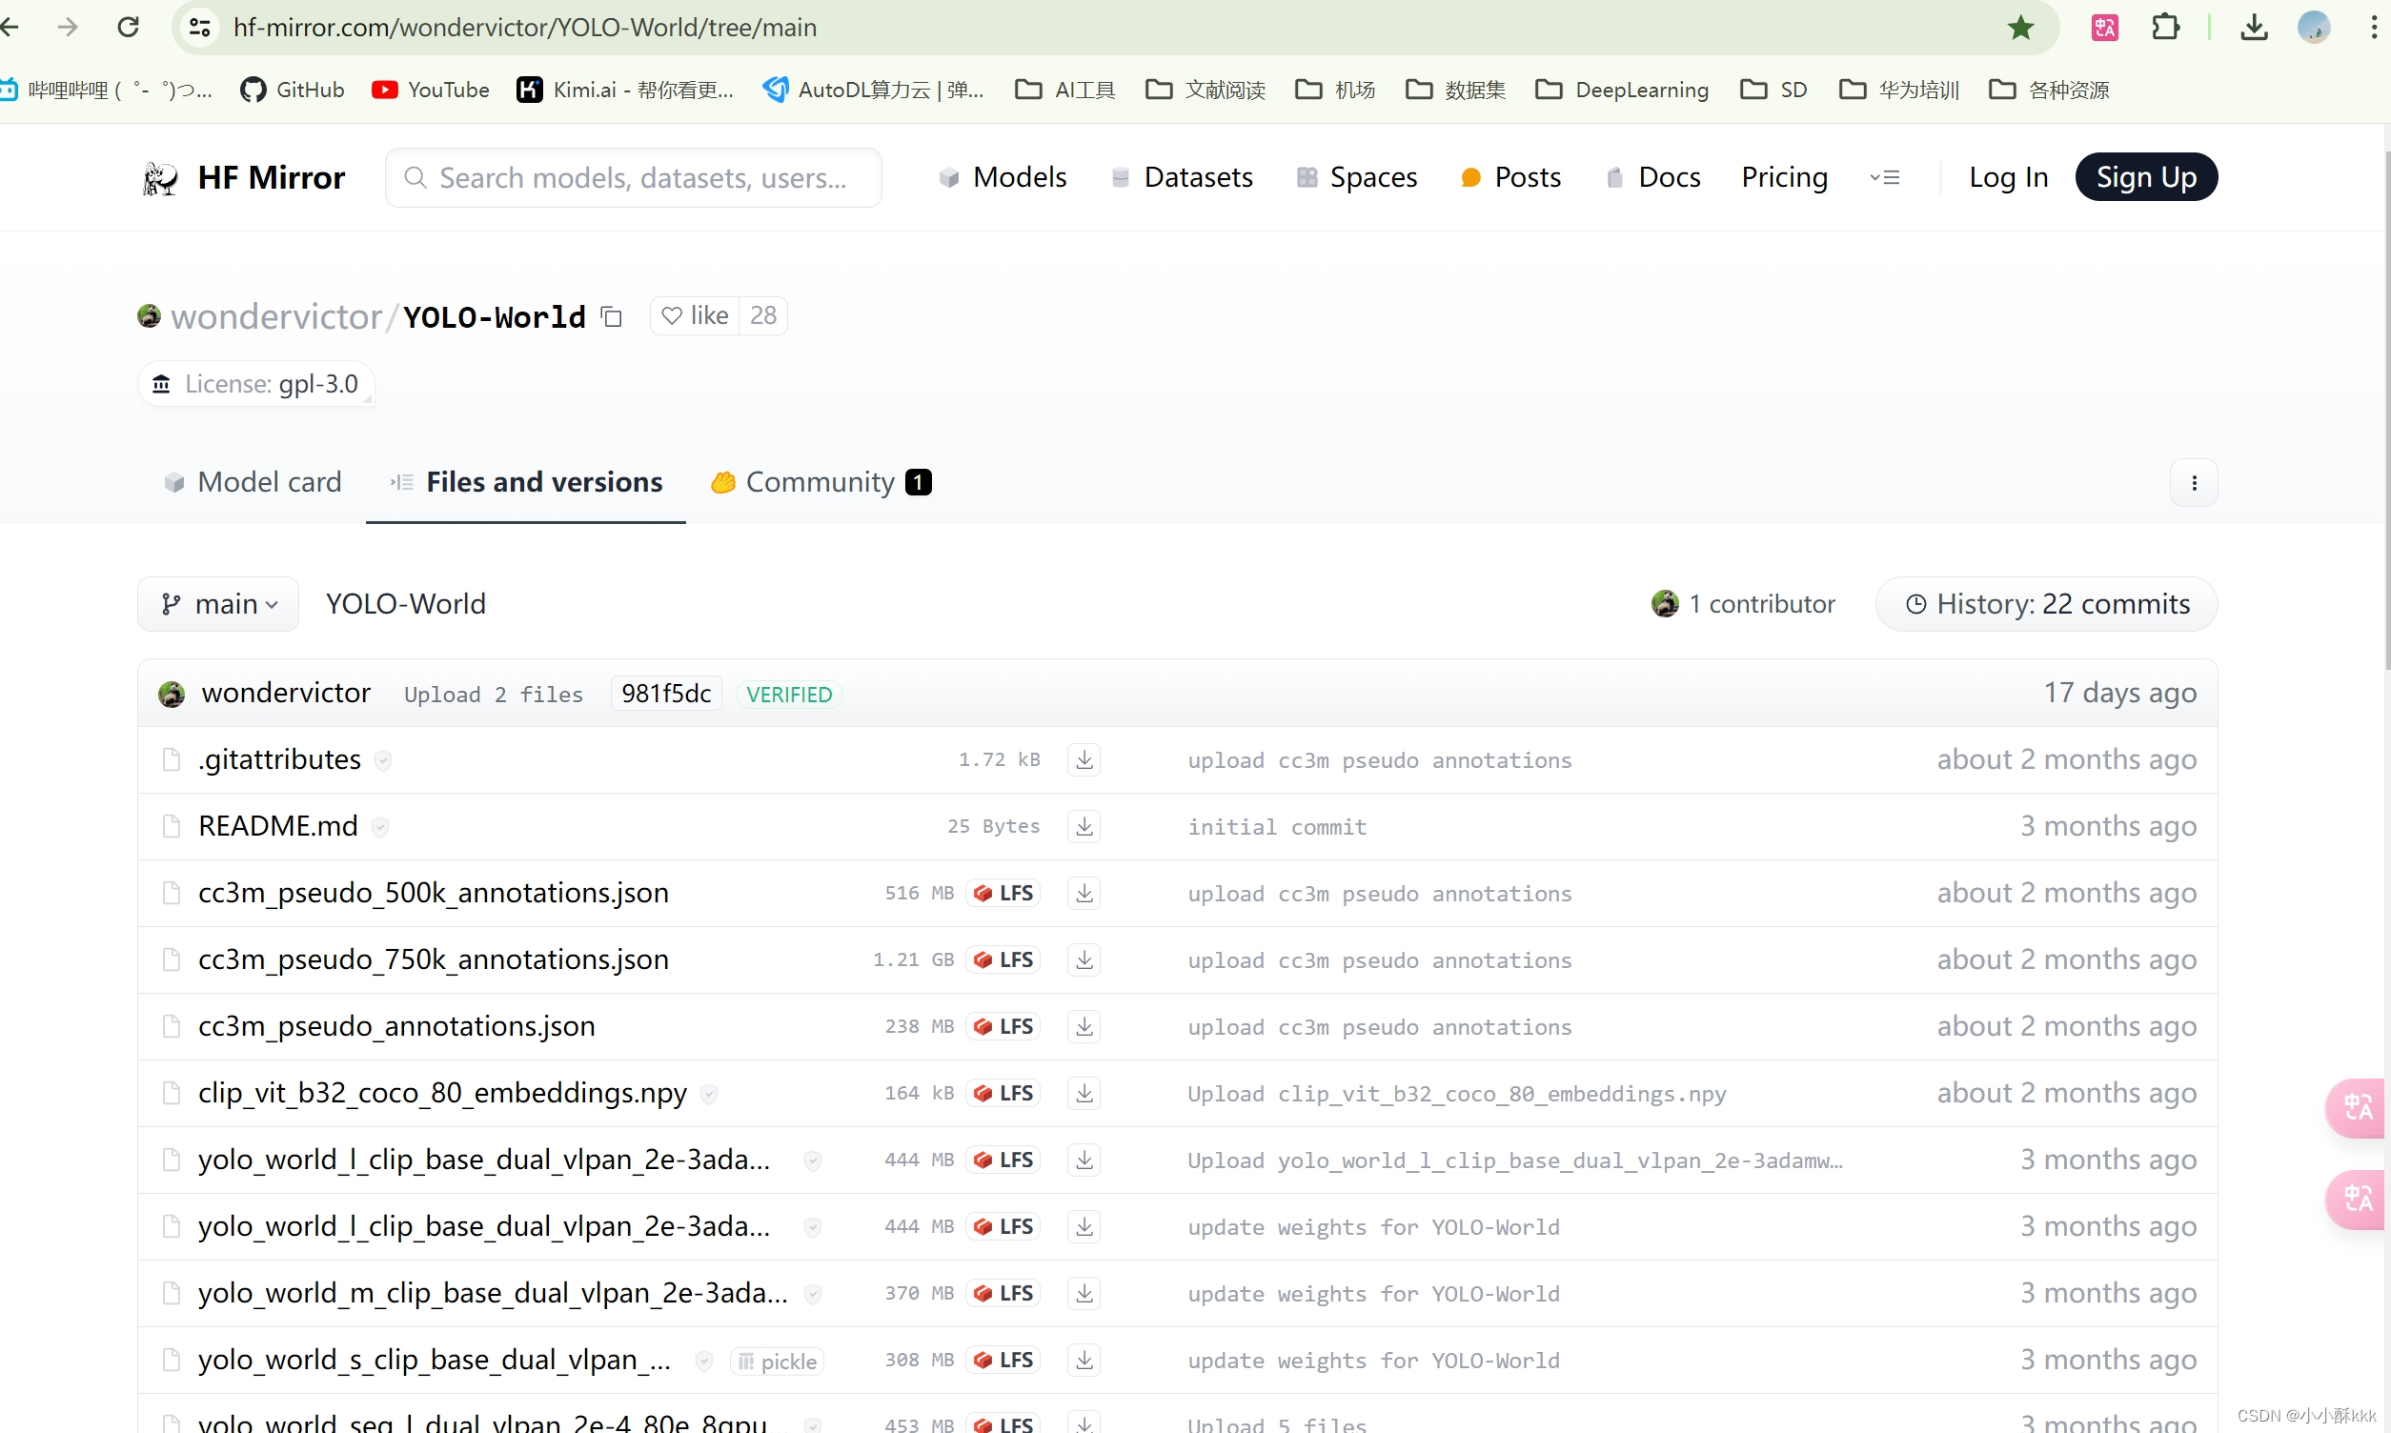Go to Models in the top navigation
The width and height of the screenshot is (2391, 1433).
[x=1003, y=177]
